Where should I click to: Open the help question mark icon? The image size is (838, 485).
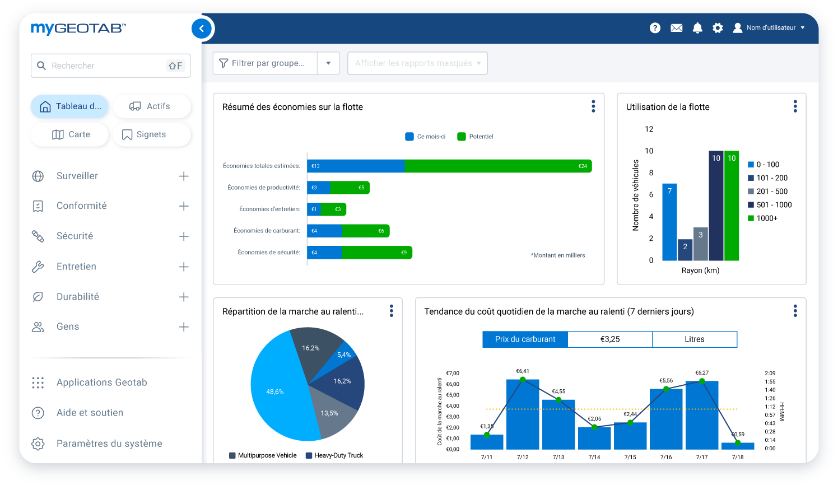pos(655,27)
